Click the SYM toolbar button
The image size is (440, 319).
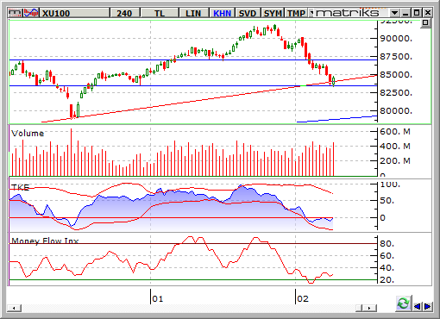273,13
